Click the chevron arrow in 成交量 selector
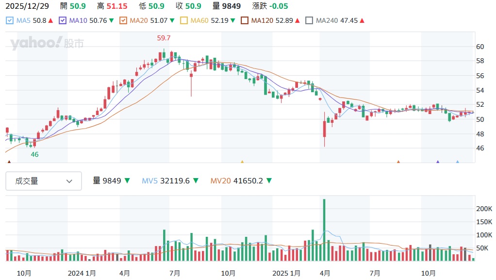The height and width of the screenshot is (280, 496). 69,181
